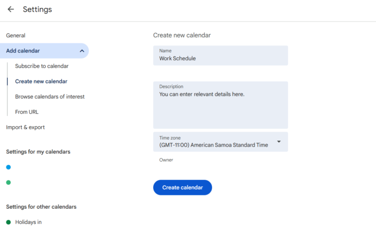This screenshot has height=234, width=376.
Task: Open the General settings section
Action: tap(16, 35)
